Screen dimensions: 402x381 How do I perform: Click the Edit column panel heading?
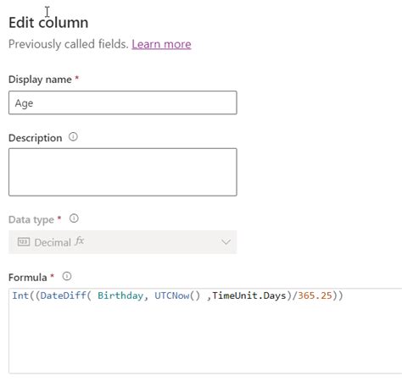[48, 22]
